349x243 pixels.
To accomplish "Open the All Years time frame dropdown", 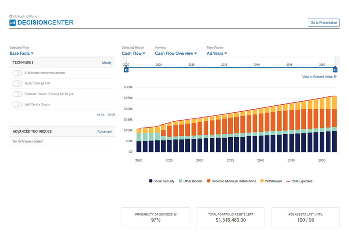I will pos(217,54).
